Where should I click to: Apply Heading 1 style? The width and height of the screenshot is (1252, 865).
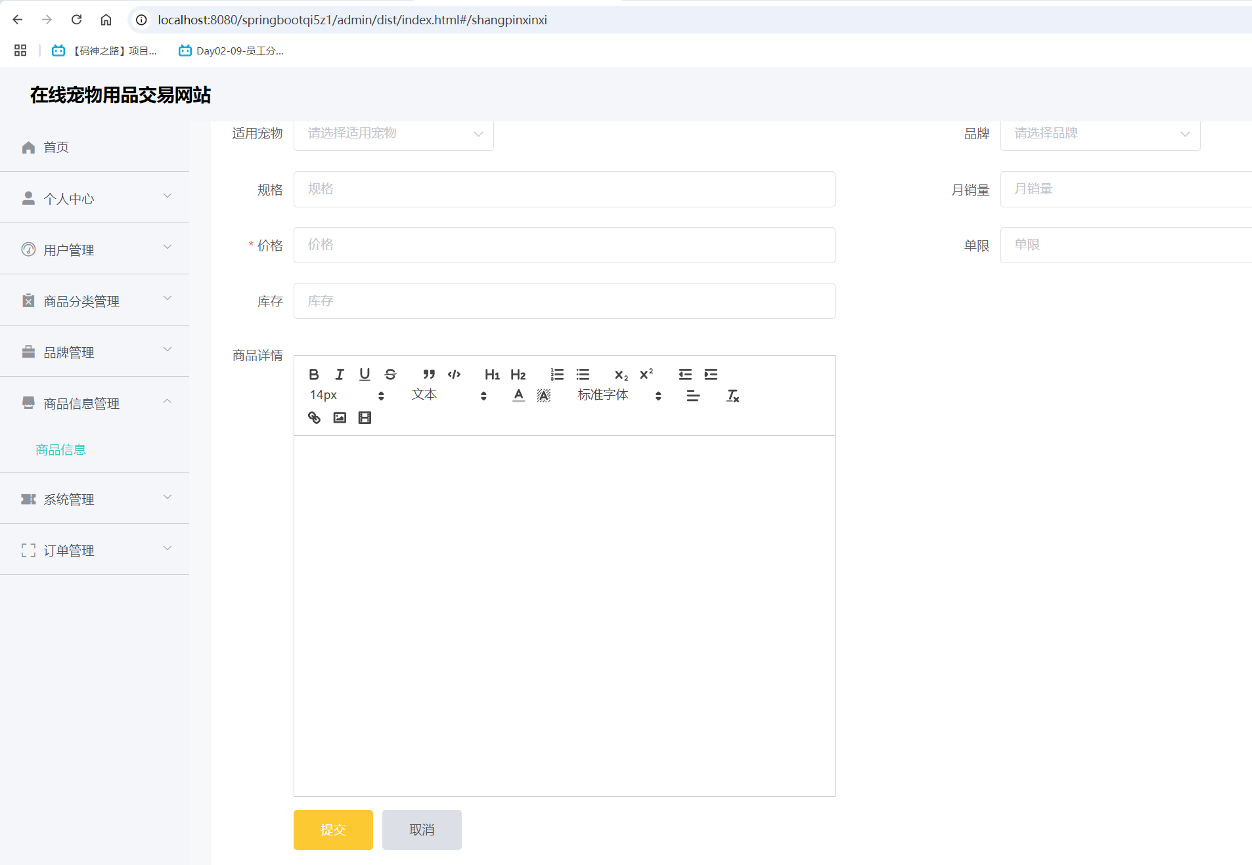492,374
